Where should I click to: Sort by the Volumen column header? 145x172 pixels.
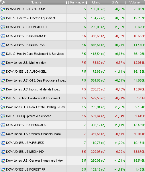[135, 2]
